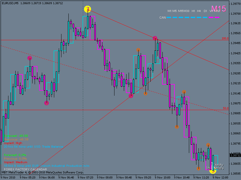This screenshot has width=241, height=180.
Task: Click the French Industrial Production m/m countdown line
Action: click(x=47, y=166)
